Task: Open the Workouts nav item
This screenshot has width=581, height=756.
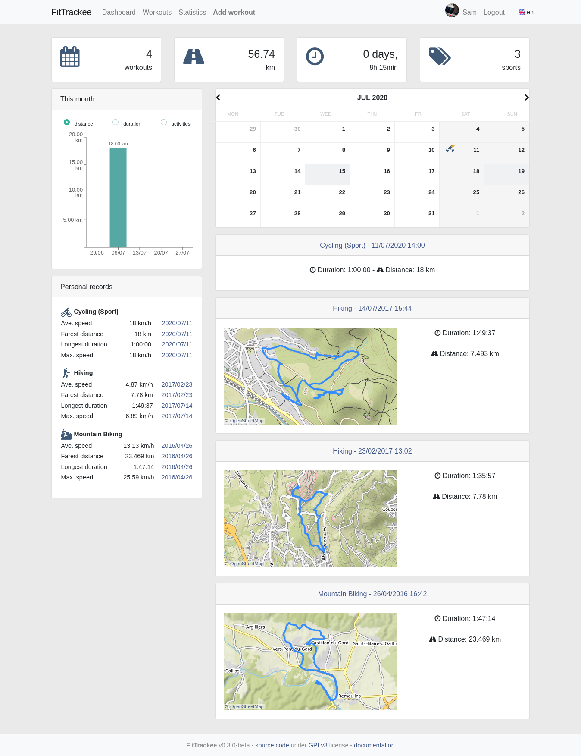Action: click(157, 12)
